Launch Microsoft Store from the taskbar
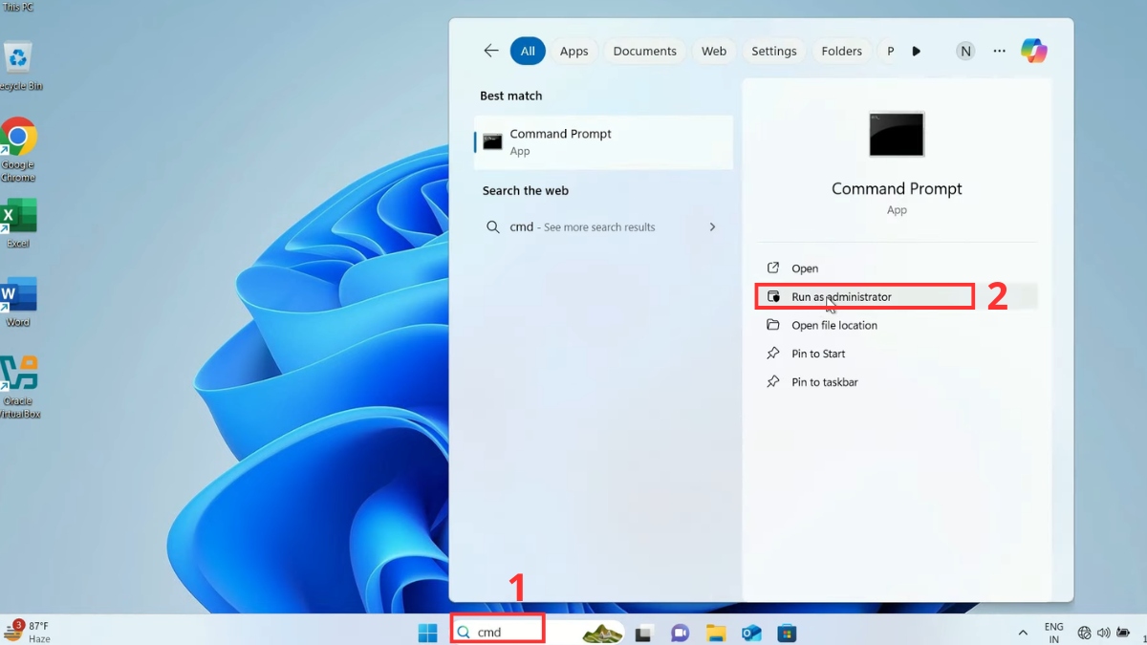The width and height of the screenshot is (1147, 645). [x=787, y=632]
